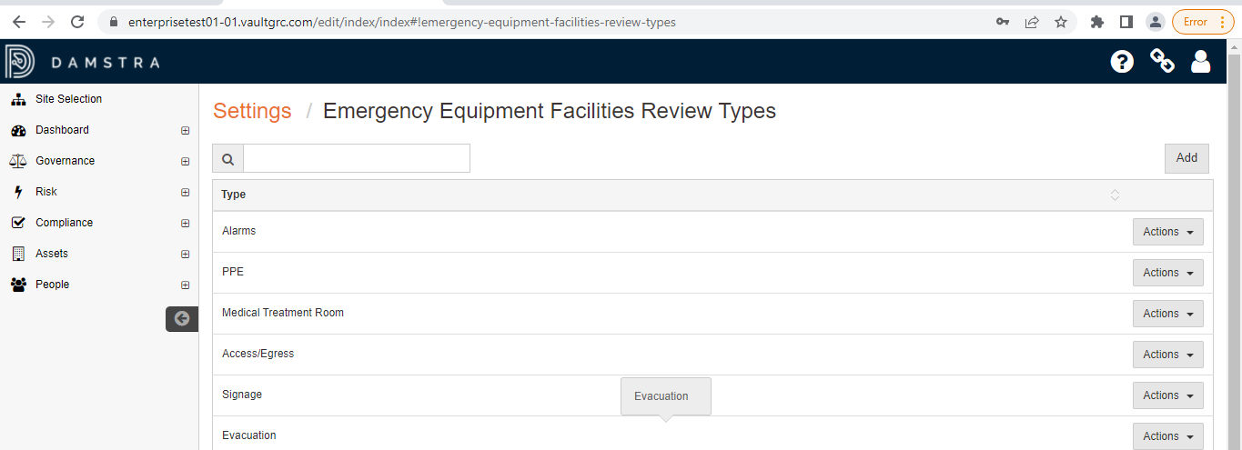Open browser extensions puzzle icon
The width and height of the screenshot is (1242, 450).
1097,22
